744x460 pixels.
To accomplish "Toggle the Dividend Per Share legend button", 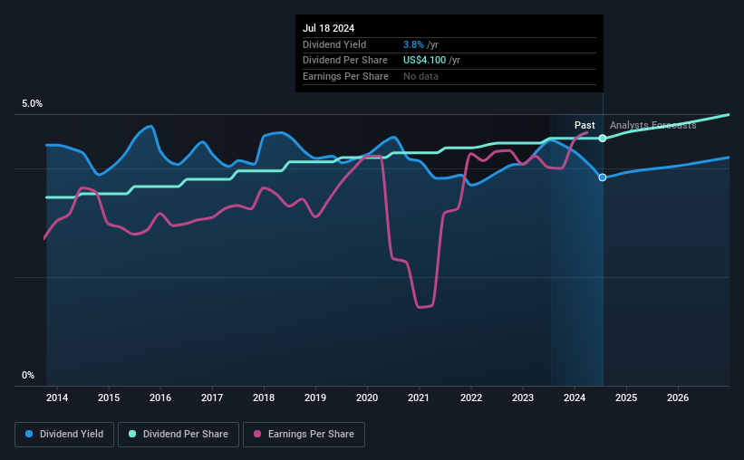I will 179,435.
